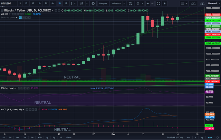Expand Bitcoin / Tether USD symbol dropdown
This screenshot has width=221, height=140.
click(52, 10)
